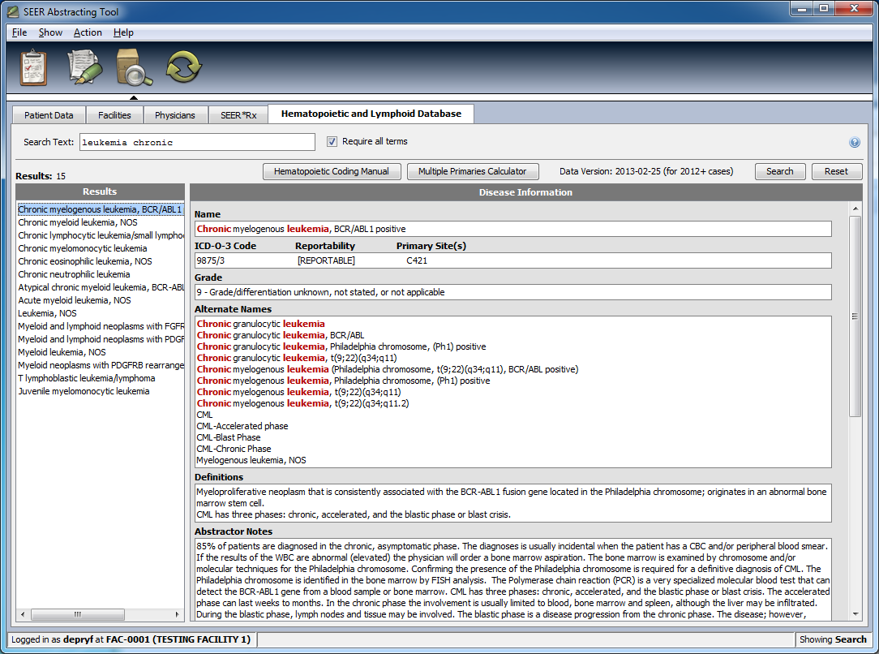The image size is (879, 654).
Task: Open the Hematopoietic Coding Manual button
Action: (x=332, y=172)
